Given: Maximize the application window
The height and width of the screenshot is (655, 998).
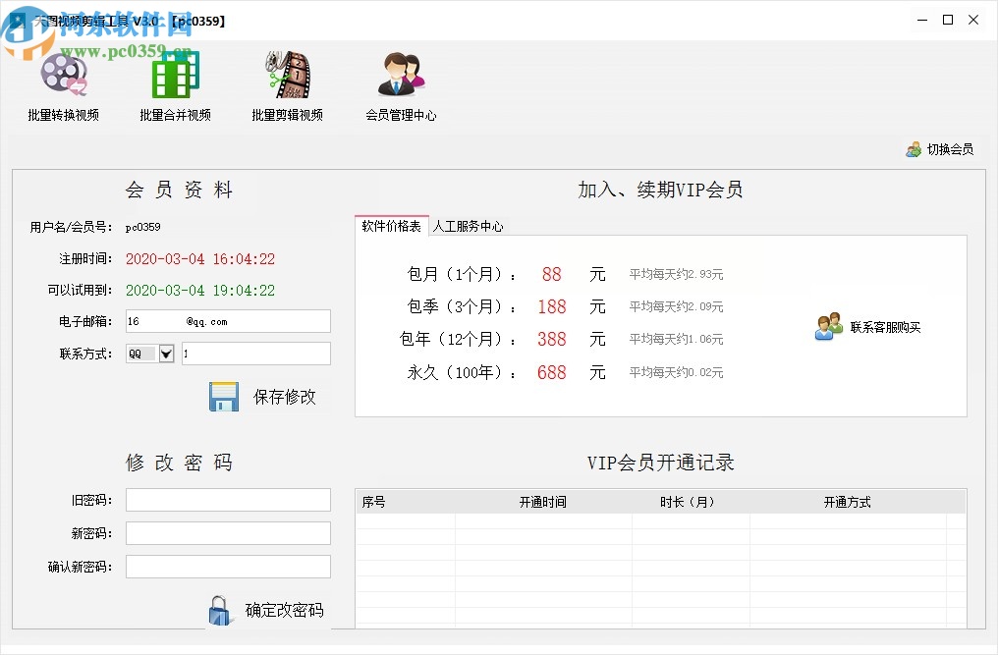Looking at the screenshot, I should [x=948, y=21].
